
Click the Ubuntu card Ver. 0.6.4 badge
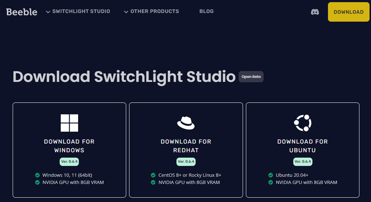303,162
